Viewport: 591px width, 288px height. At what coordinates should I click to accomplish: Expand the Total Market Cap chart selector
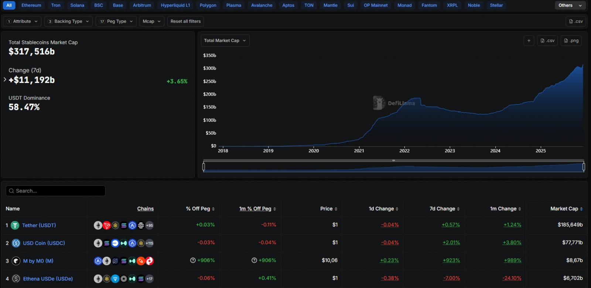tap(225, 41)
